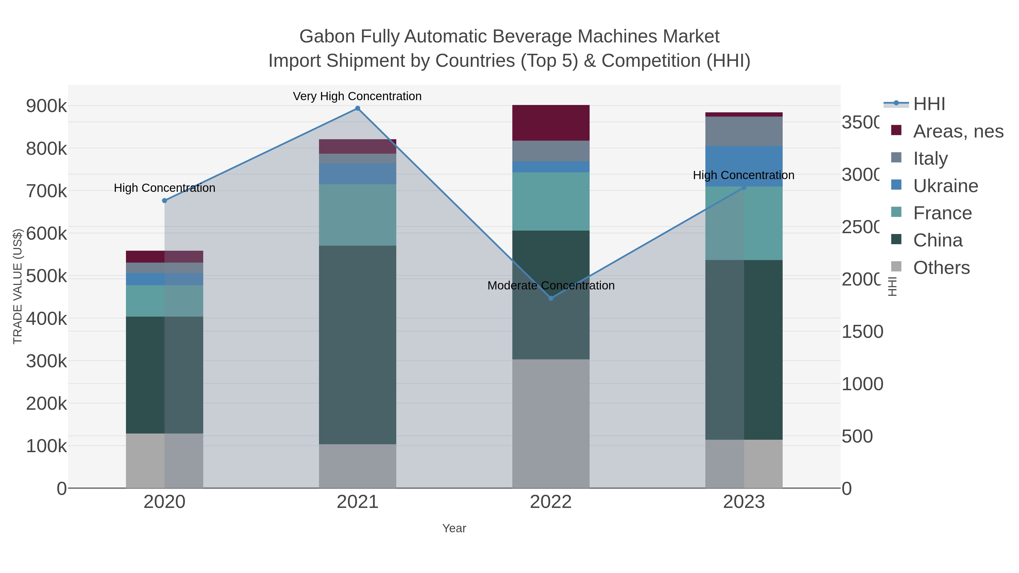1019x573 pixels.
Task: Toggle the Areas, nes legend entry
Action: pos(947,131)
